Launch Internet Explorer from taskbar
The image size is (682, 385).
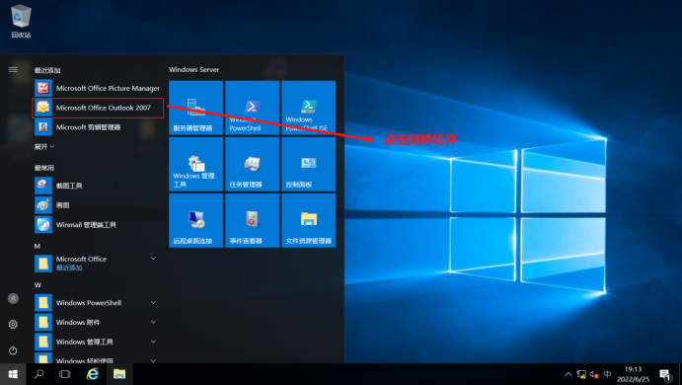tap(92, 374)
